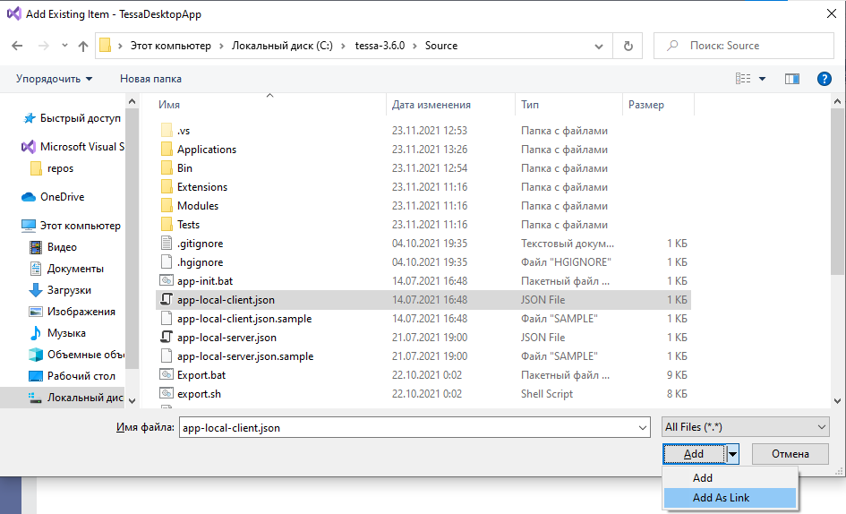The image size is (846, 514).
Task: Choose Add As Link menu option
Action: point(721,498)
